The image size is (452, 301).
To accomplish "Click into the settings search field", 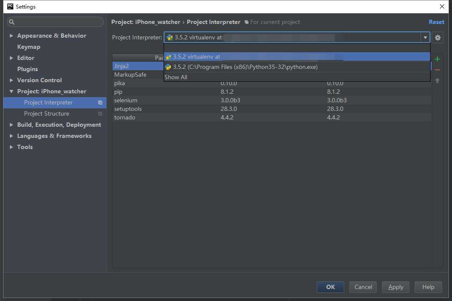I will coord(55,22).
